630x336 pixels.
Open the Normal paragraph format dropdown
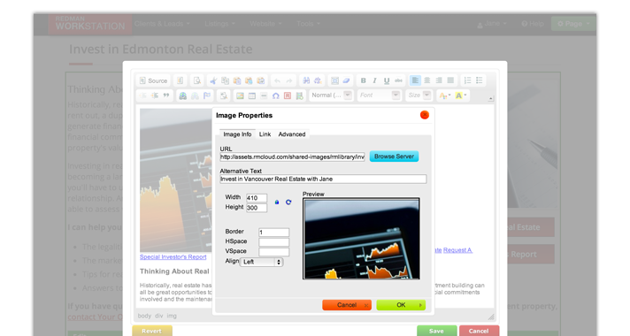pyautogui.click(x=331, y=95)
